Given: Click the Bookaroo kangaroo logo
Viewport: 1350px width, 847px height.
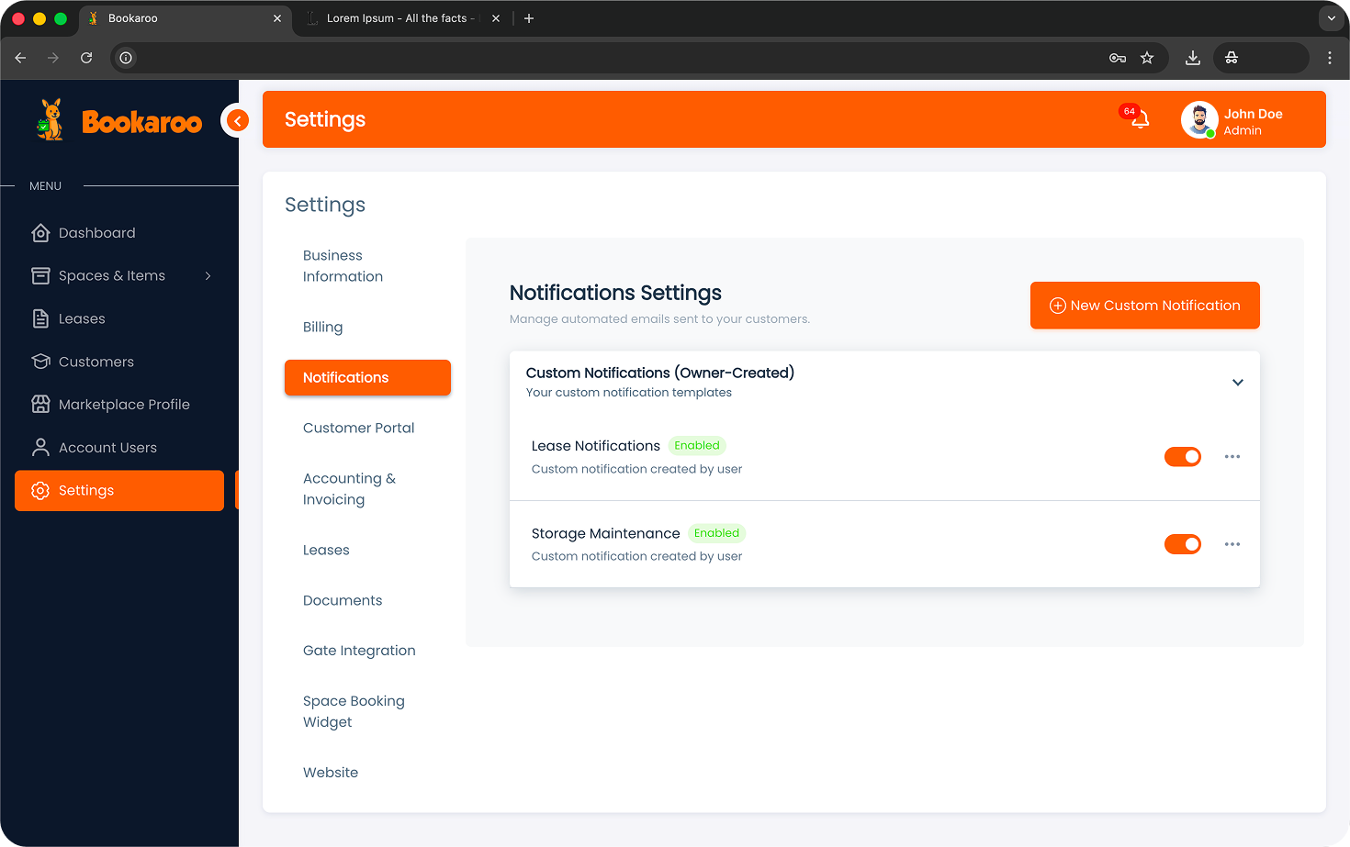Looking at the screenshot, I should pos(51,120).
